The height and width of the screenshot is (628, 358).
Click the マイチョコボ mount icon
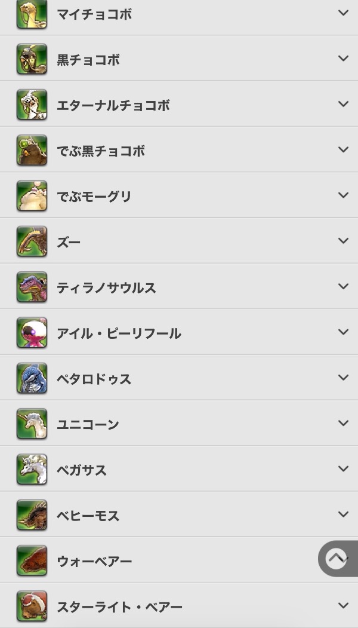click(32, 14)
